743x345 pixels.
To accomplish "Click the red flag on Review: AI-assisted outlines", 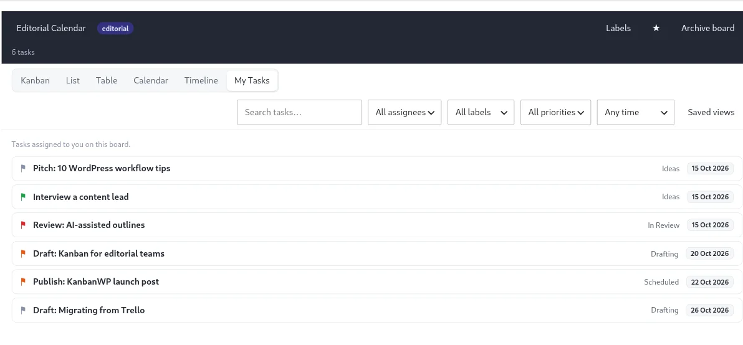I will 22,225.
